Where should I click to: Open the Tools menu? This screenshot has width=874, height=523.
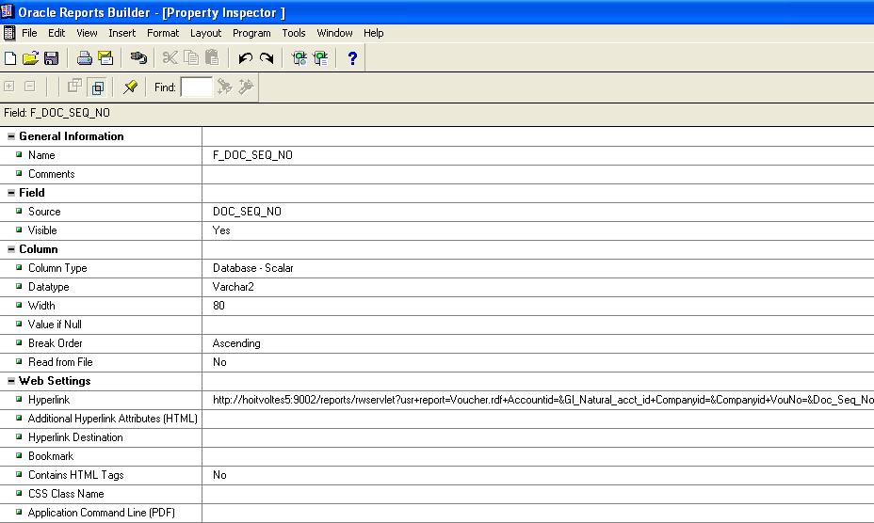tap(294, 33)
